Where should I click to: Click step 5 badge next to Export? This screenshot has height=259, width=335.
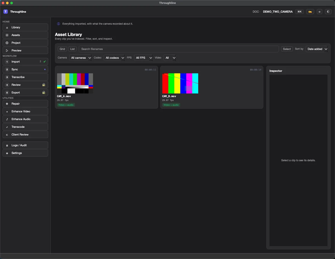[7, 93]
